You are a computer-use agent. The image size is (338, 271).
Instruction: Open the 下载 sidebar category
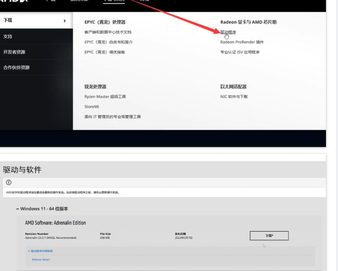(36, 20)
